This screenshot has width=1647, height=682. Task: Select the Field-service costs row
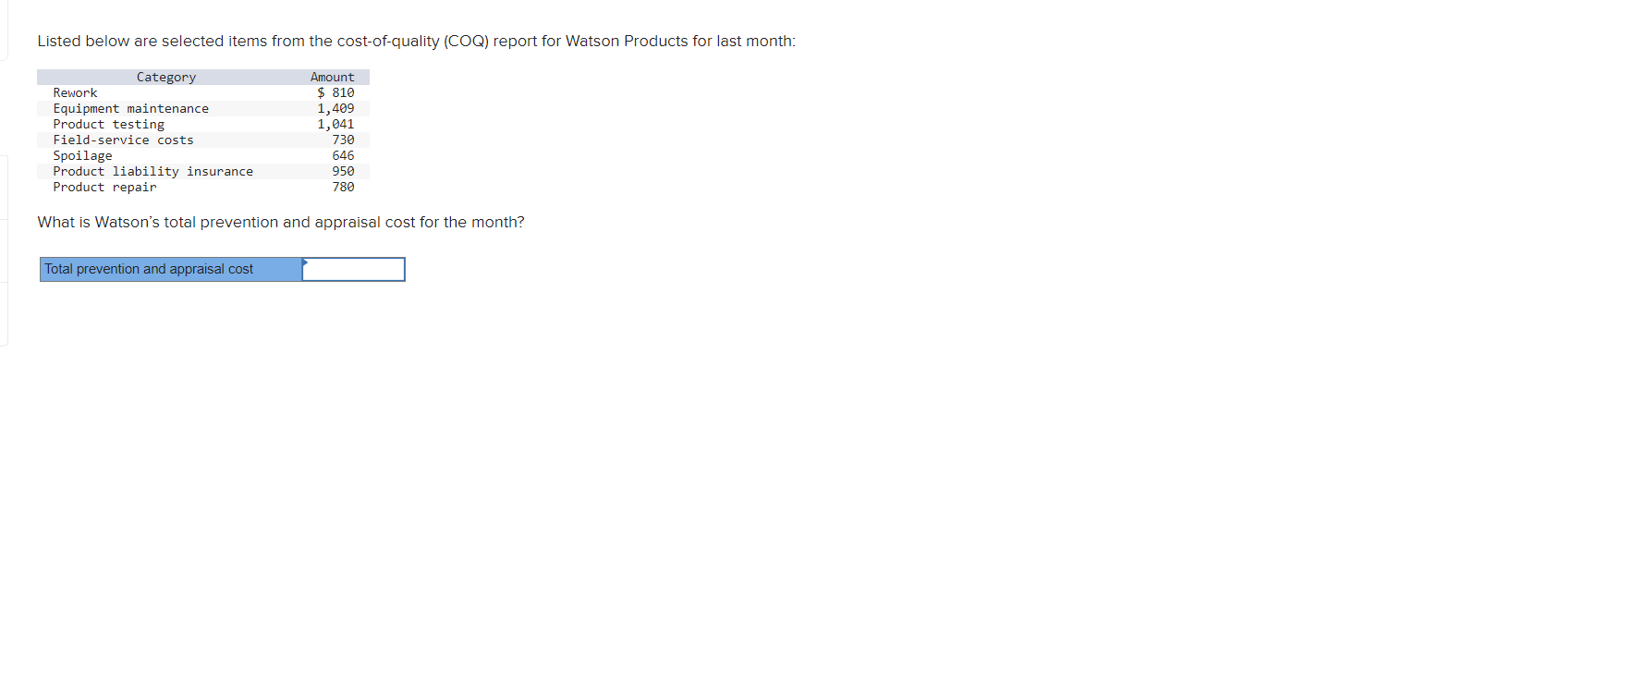124,140
